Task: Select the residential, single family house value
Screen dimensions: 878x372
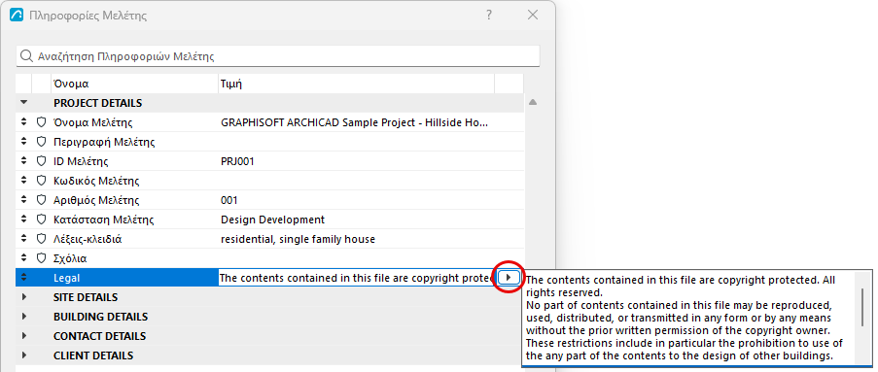Action: [298, 240]
